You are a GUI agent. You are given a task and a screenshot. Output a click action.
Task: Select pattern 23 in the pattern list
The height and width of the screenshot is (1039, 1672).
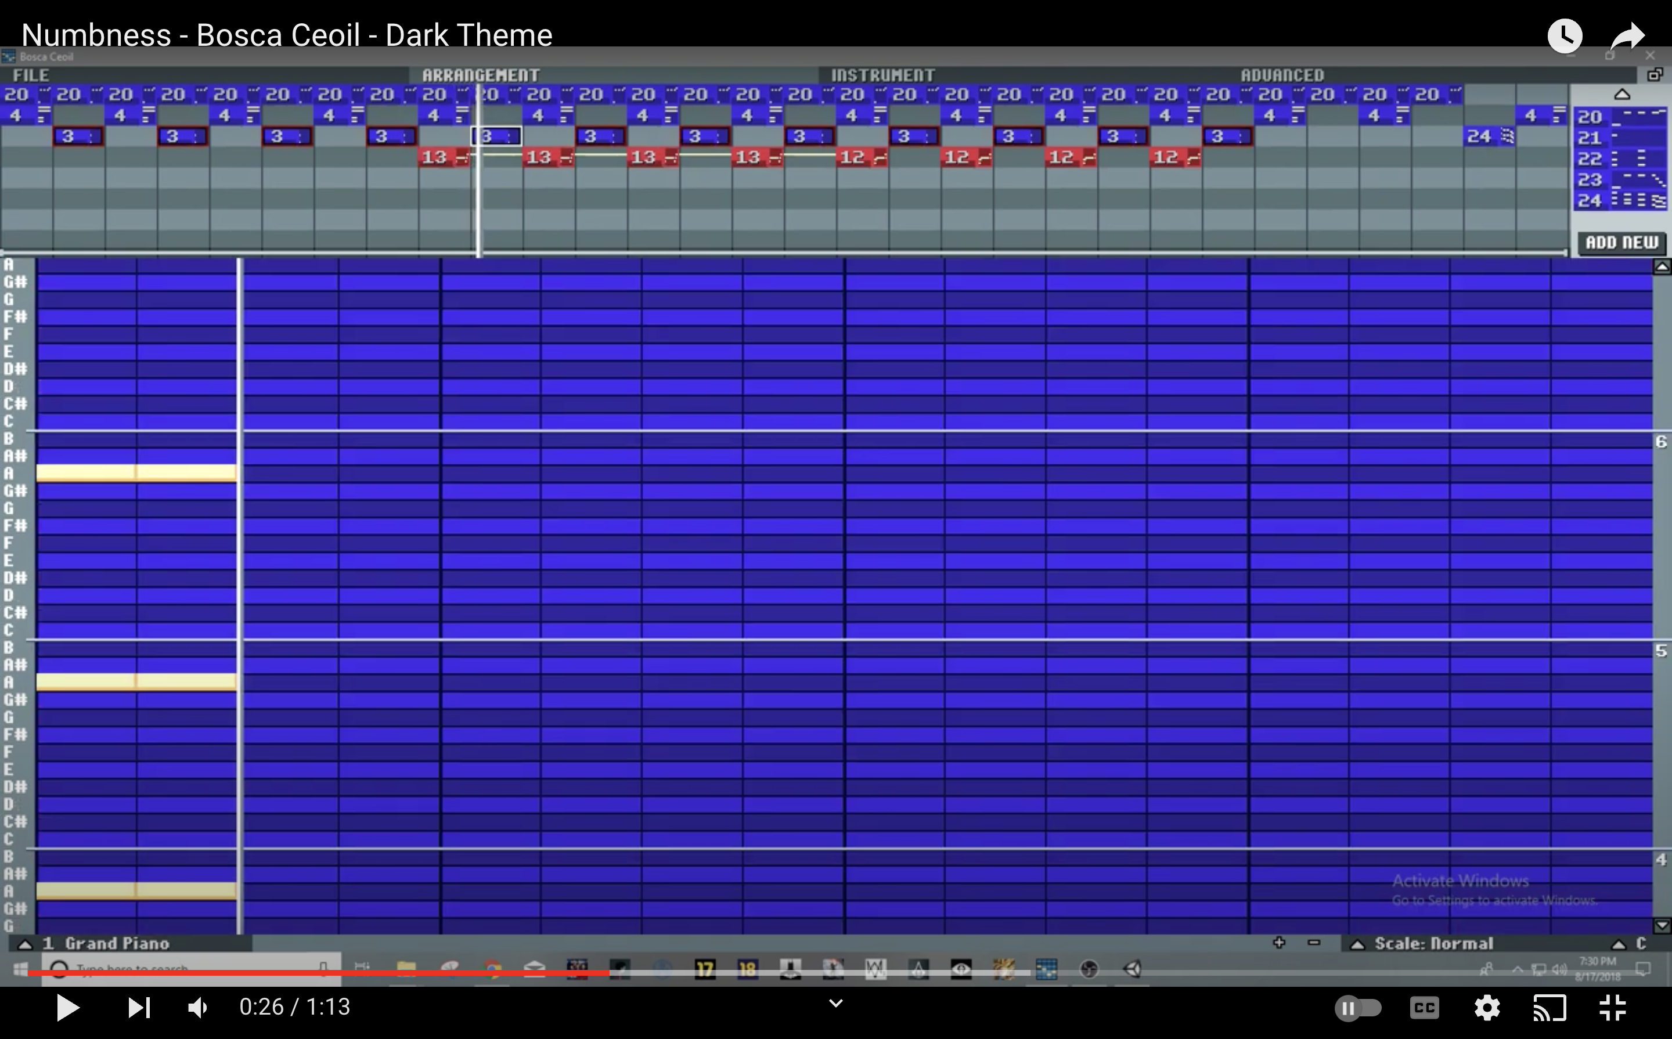[1620, 180]
